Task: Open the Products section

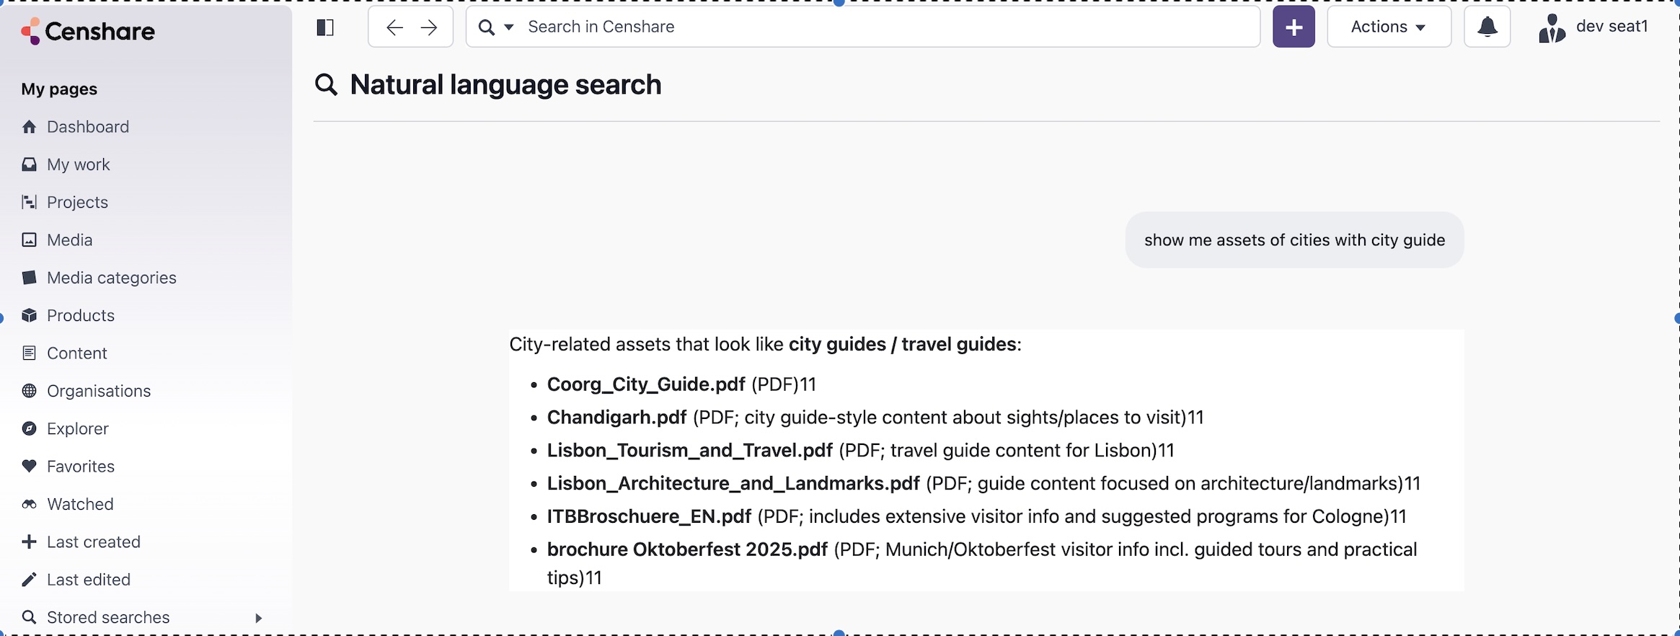Action: 80,316
